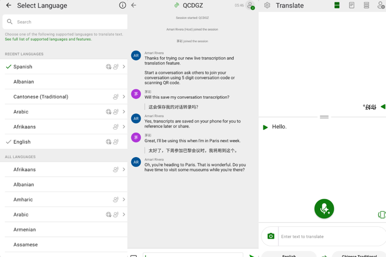Viewport: 386px width, 257px height.
Task: Choose Chinese Traditional target language button
Action: coord(359,254)
